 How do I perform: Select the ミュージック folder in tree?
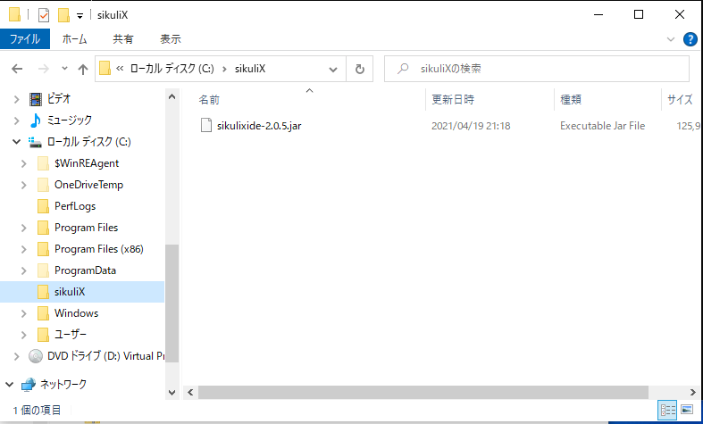pos(69,120)
